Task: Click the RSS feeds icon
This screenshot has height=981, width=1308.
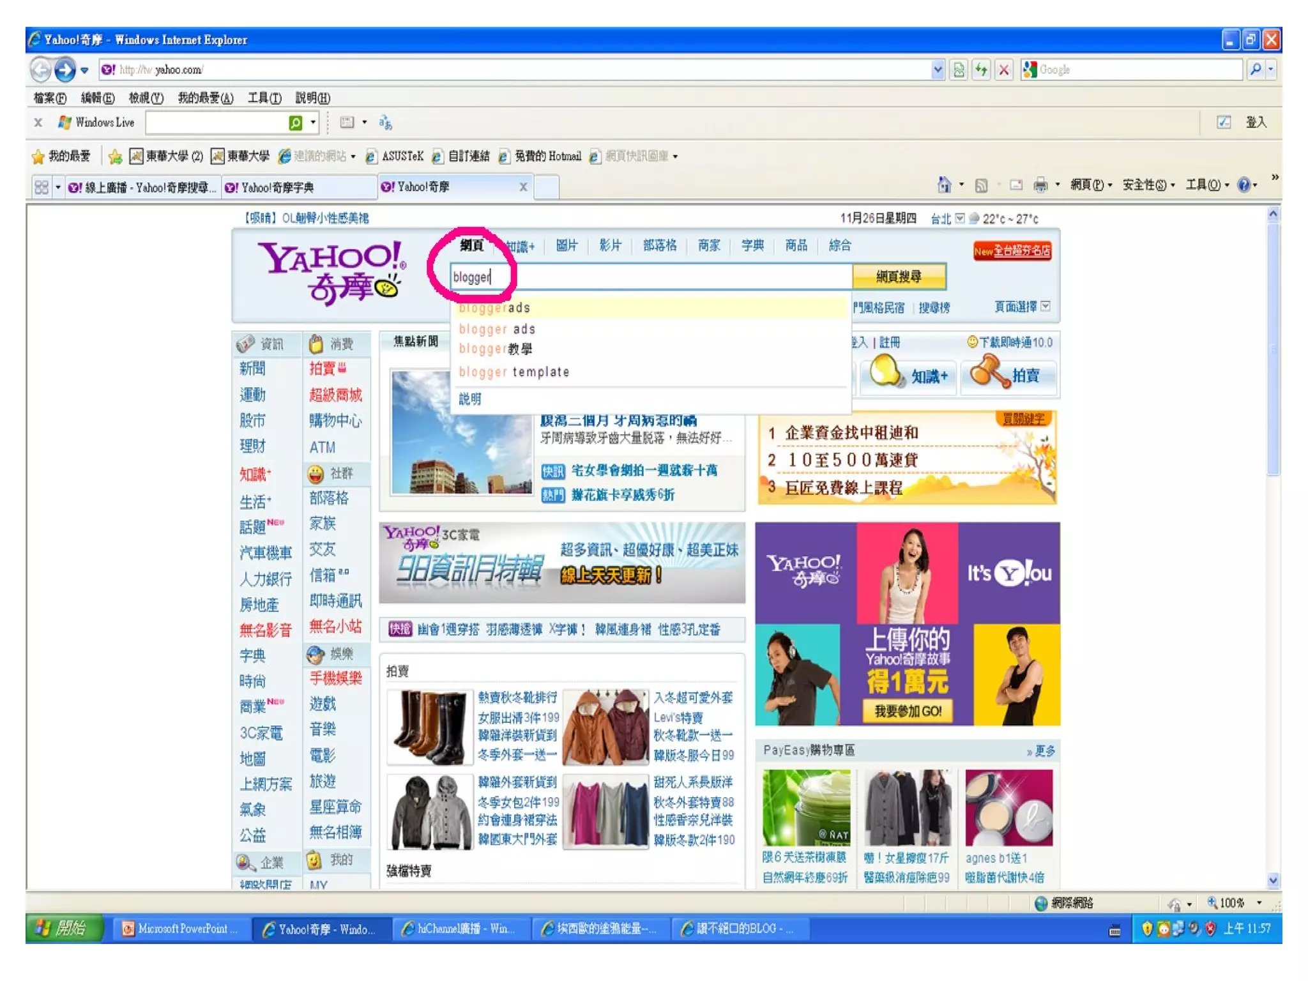Action: coord(981,185)
